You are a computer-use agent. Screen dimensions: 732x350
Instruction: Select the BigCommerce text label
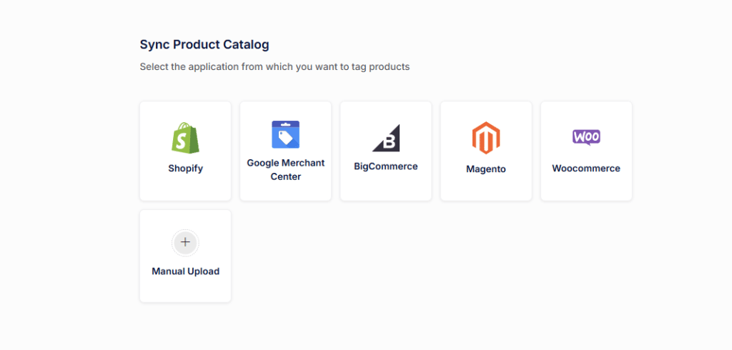pos(386,166)
